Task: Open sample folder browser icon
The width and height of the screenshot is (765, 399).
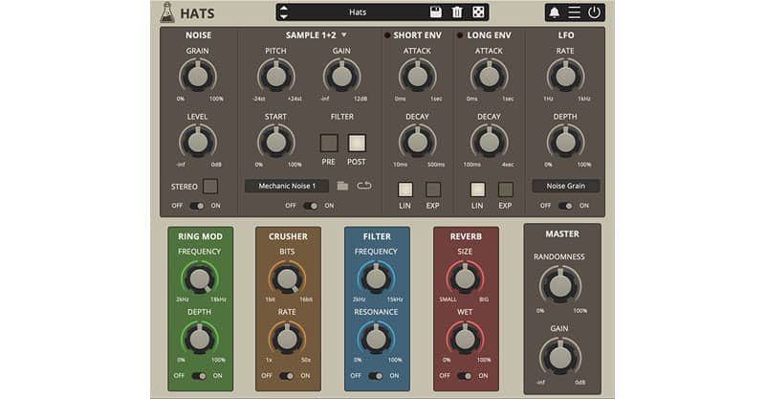Action: 342,186
